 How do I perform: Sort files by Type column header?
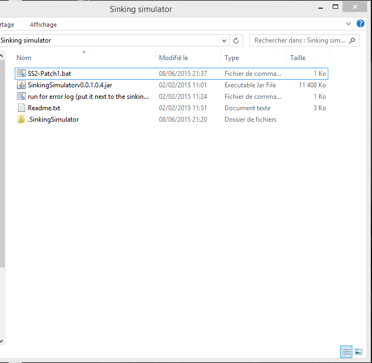[x=232, y=58]
